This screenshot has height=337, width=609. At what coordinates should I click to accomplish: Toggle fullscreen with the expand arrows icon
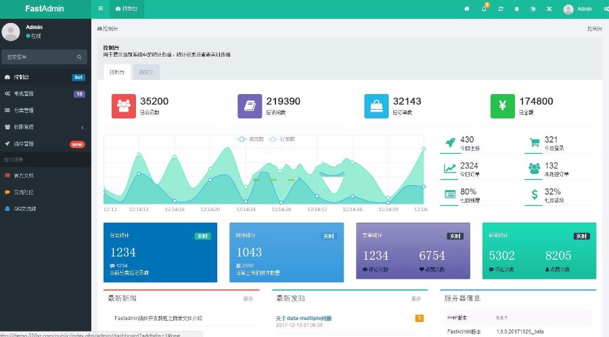point(549,9)
